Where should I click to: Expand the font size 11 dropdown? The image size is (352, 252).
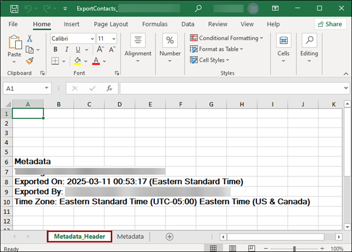106,38
